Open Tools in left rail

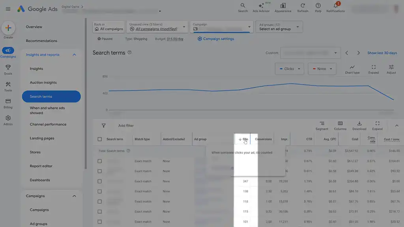[x=8, y=87]
